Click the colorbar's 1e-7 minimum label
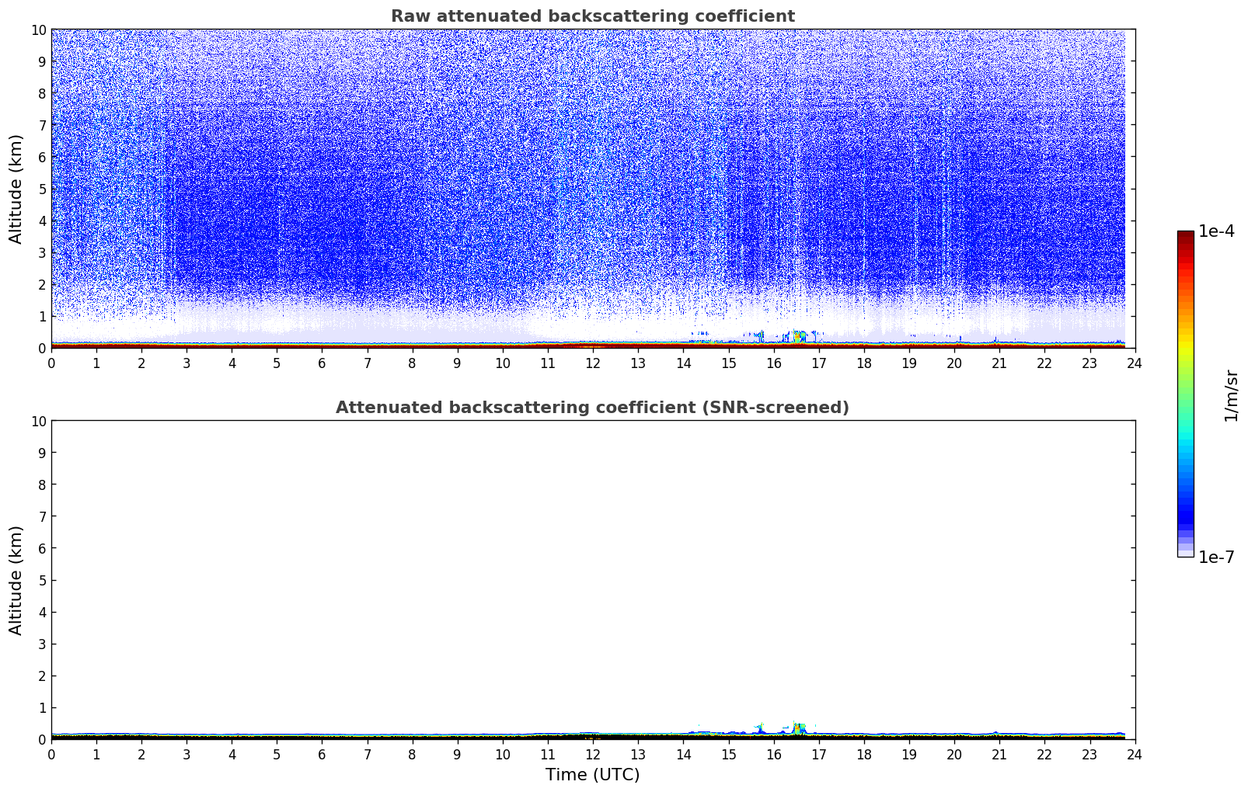The image size is (1248, 792). tap(1216, 557)
